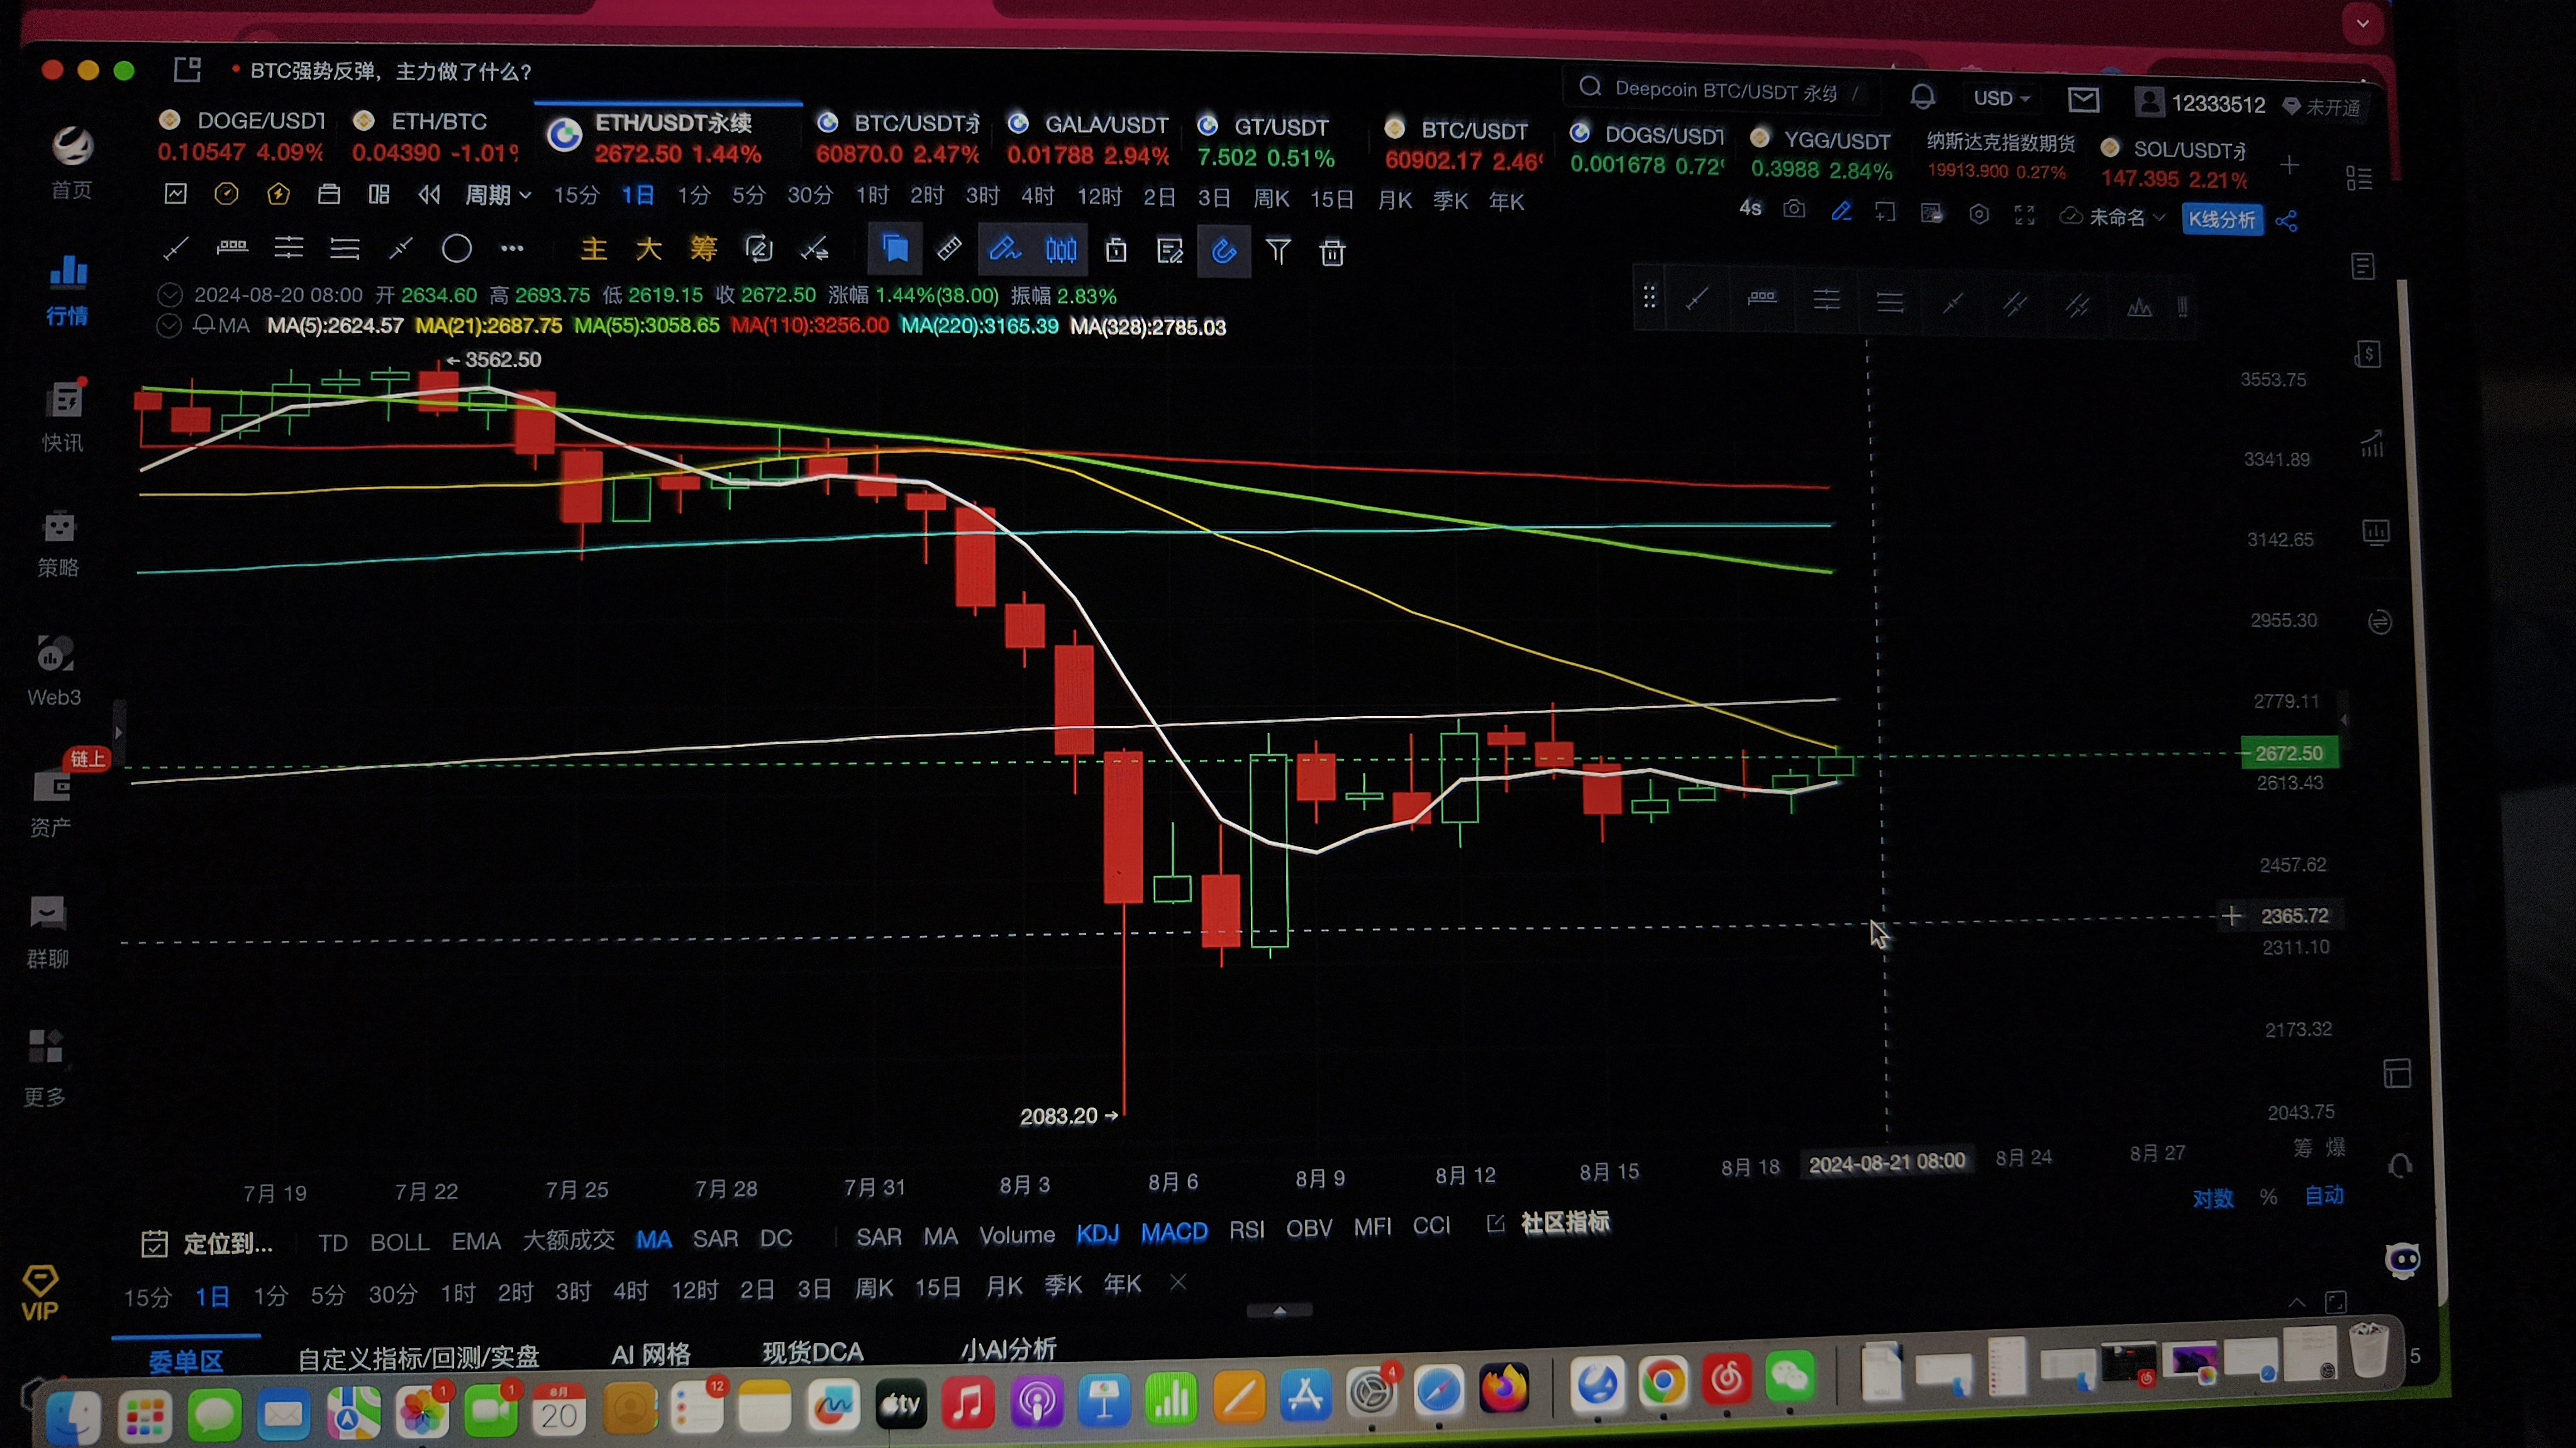Select the ruler measurement tool
This screenshot has height=1448, width=2576.
point(949,249)
